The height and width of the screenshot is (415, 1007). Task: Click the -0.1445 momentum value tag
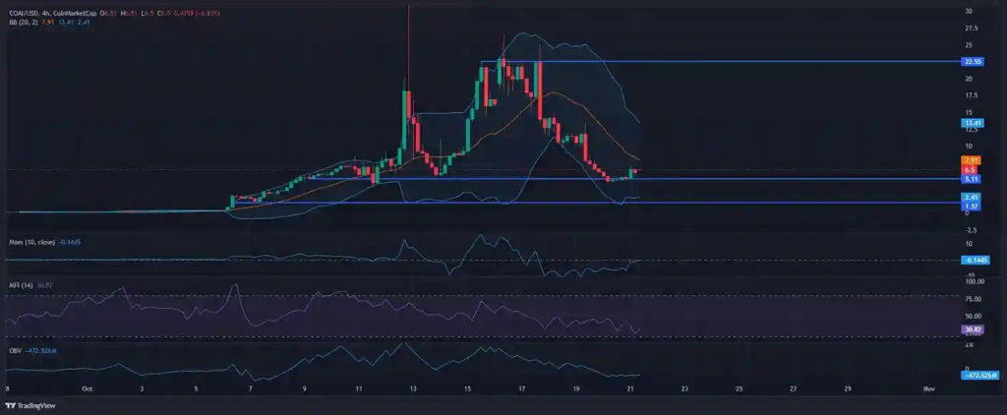pos(977,261)
